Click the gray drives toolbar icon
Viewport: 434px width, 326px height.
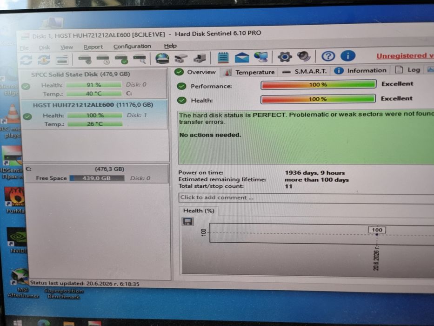181,58
